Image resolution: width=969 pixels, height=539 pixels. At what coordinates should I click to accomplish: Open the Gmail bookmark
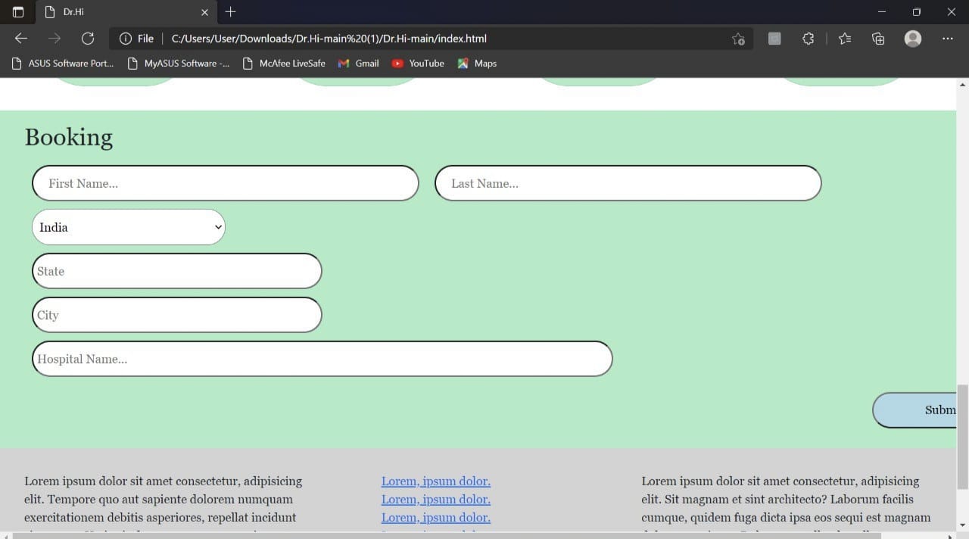(x=358, y=64)
